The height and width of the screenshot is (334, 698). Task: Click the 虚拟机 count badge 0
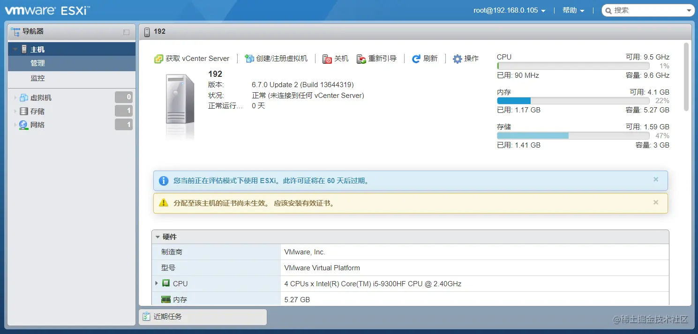tap(124, 97)
